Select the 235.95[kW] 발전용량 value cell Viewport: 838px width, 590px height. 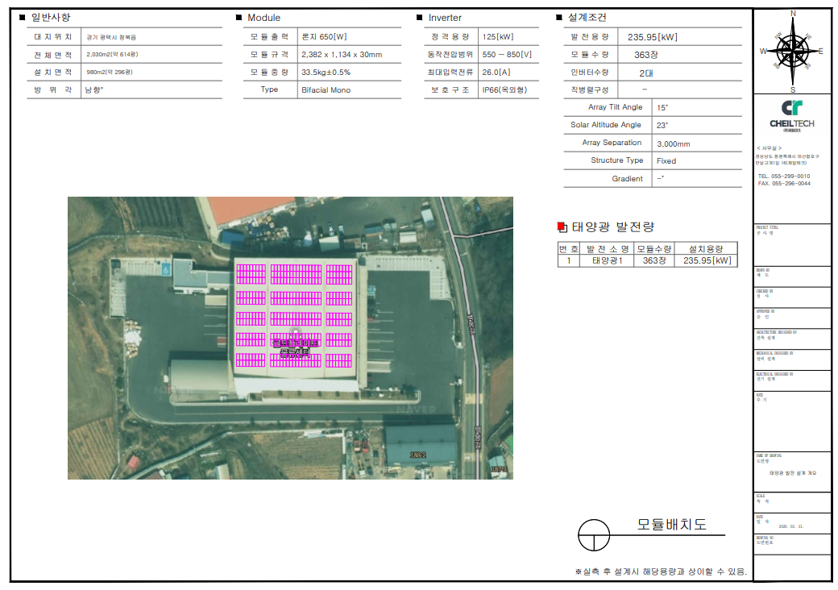tap(653, 37)
